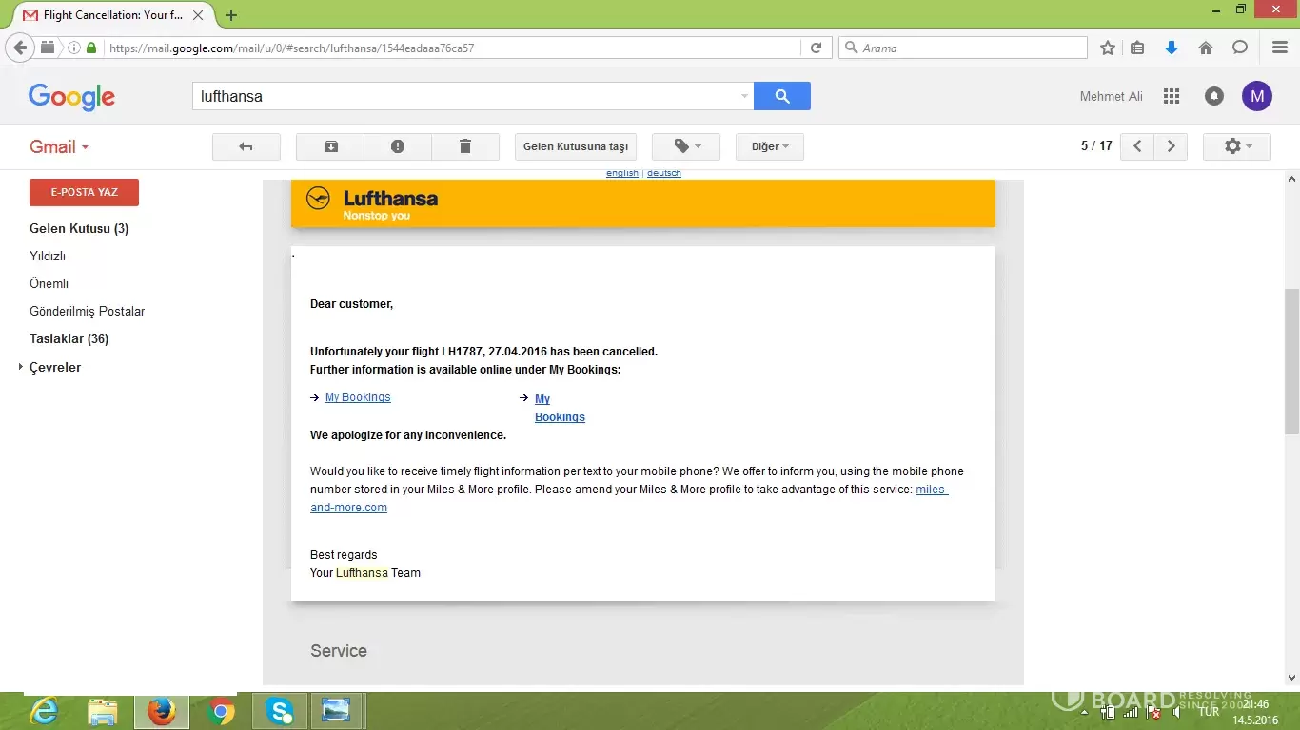Image resolution: width=1300 pixels, height=730 pixels.
Task: Click Gelen Kutusuna taşı button
Action: (x=576, y=146)
